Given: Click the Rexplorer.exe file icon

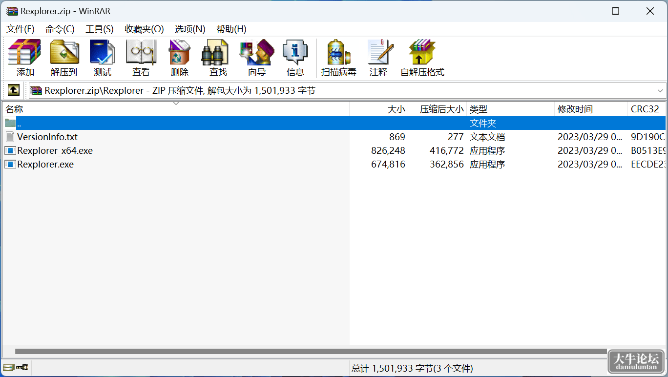Looking at the screenshot, I should pos(10,164).
